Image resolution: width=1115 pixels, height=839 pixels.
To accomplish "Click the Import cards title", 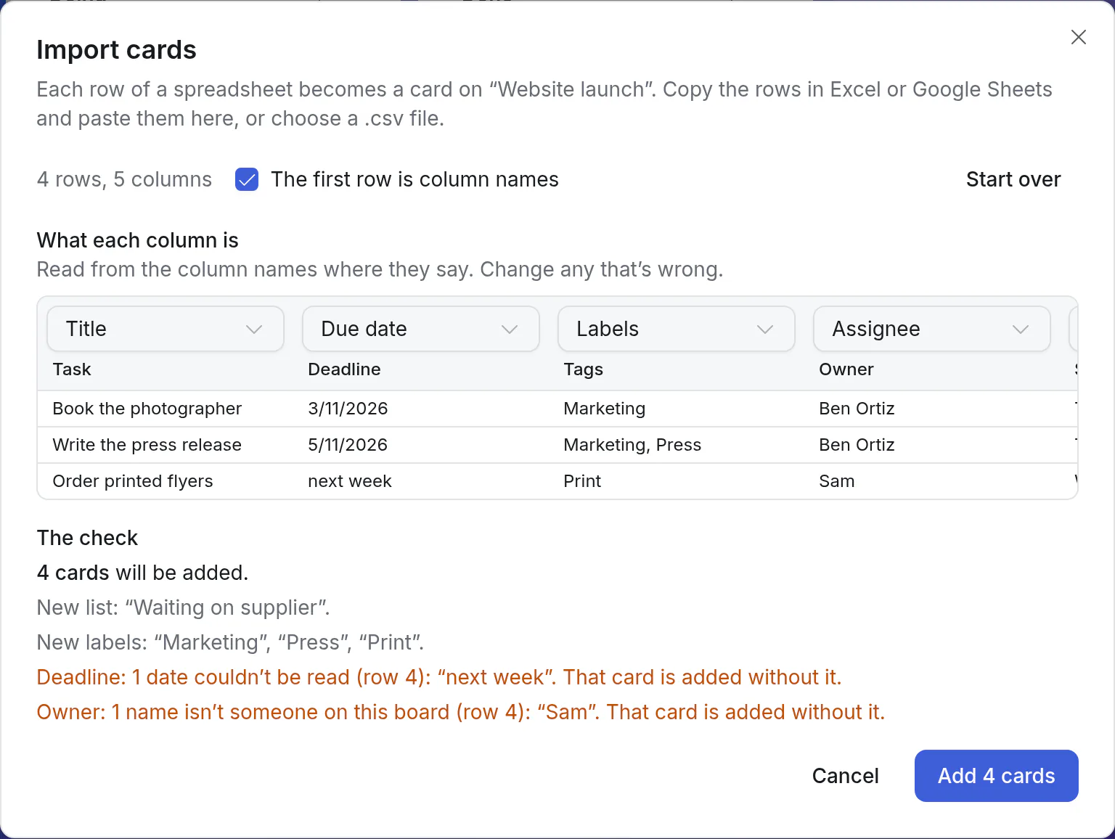I will pos(116,50).
